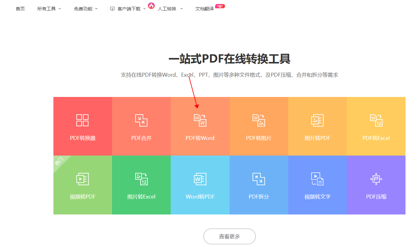Select the PDF拆分 split icon
Screen dimensions: 419x247
[x=259, y=179]
